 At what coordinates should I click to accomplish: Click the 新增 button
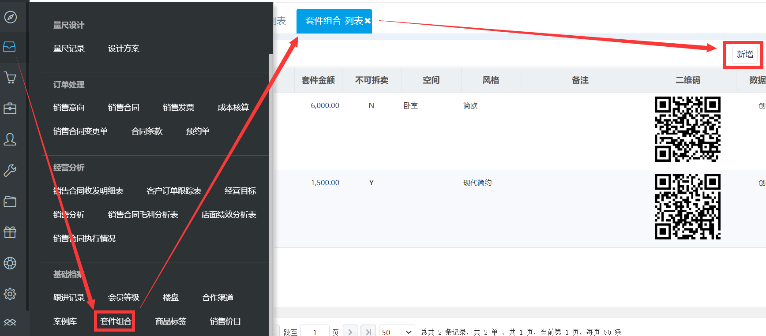point(745,55)
